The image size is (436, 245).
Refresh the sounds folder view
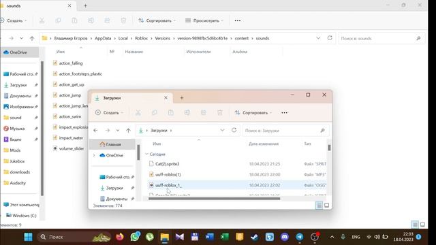(330, 38)
